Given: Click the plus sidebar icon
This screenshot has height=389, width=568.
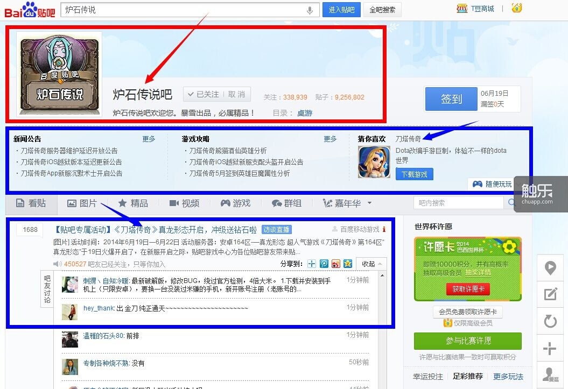Looking at the screenshot, I should [550, 349].
